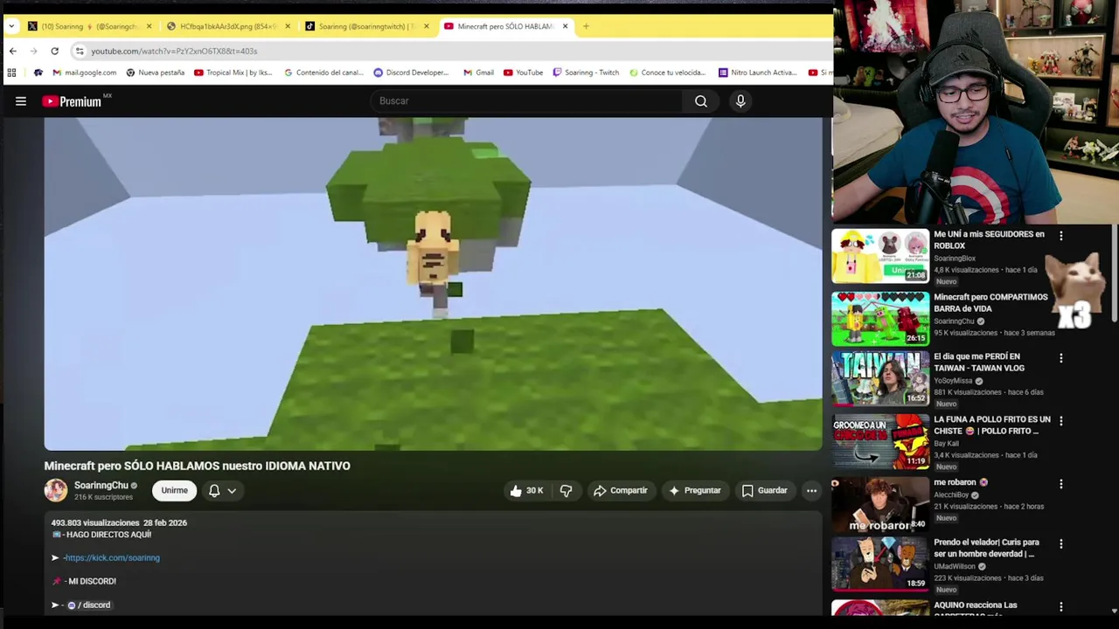Click SoaringChu channel name
Image resolution: width=1119 pixels, height=629 pixels.
click(x=101, y=486)
